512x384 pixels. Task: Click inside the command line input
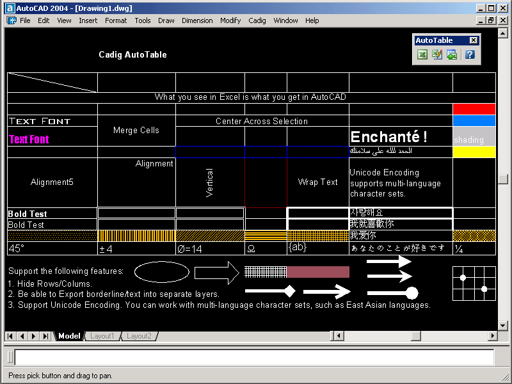254,357
